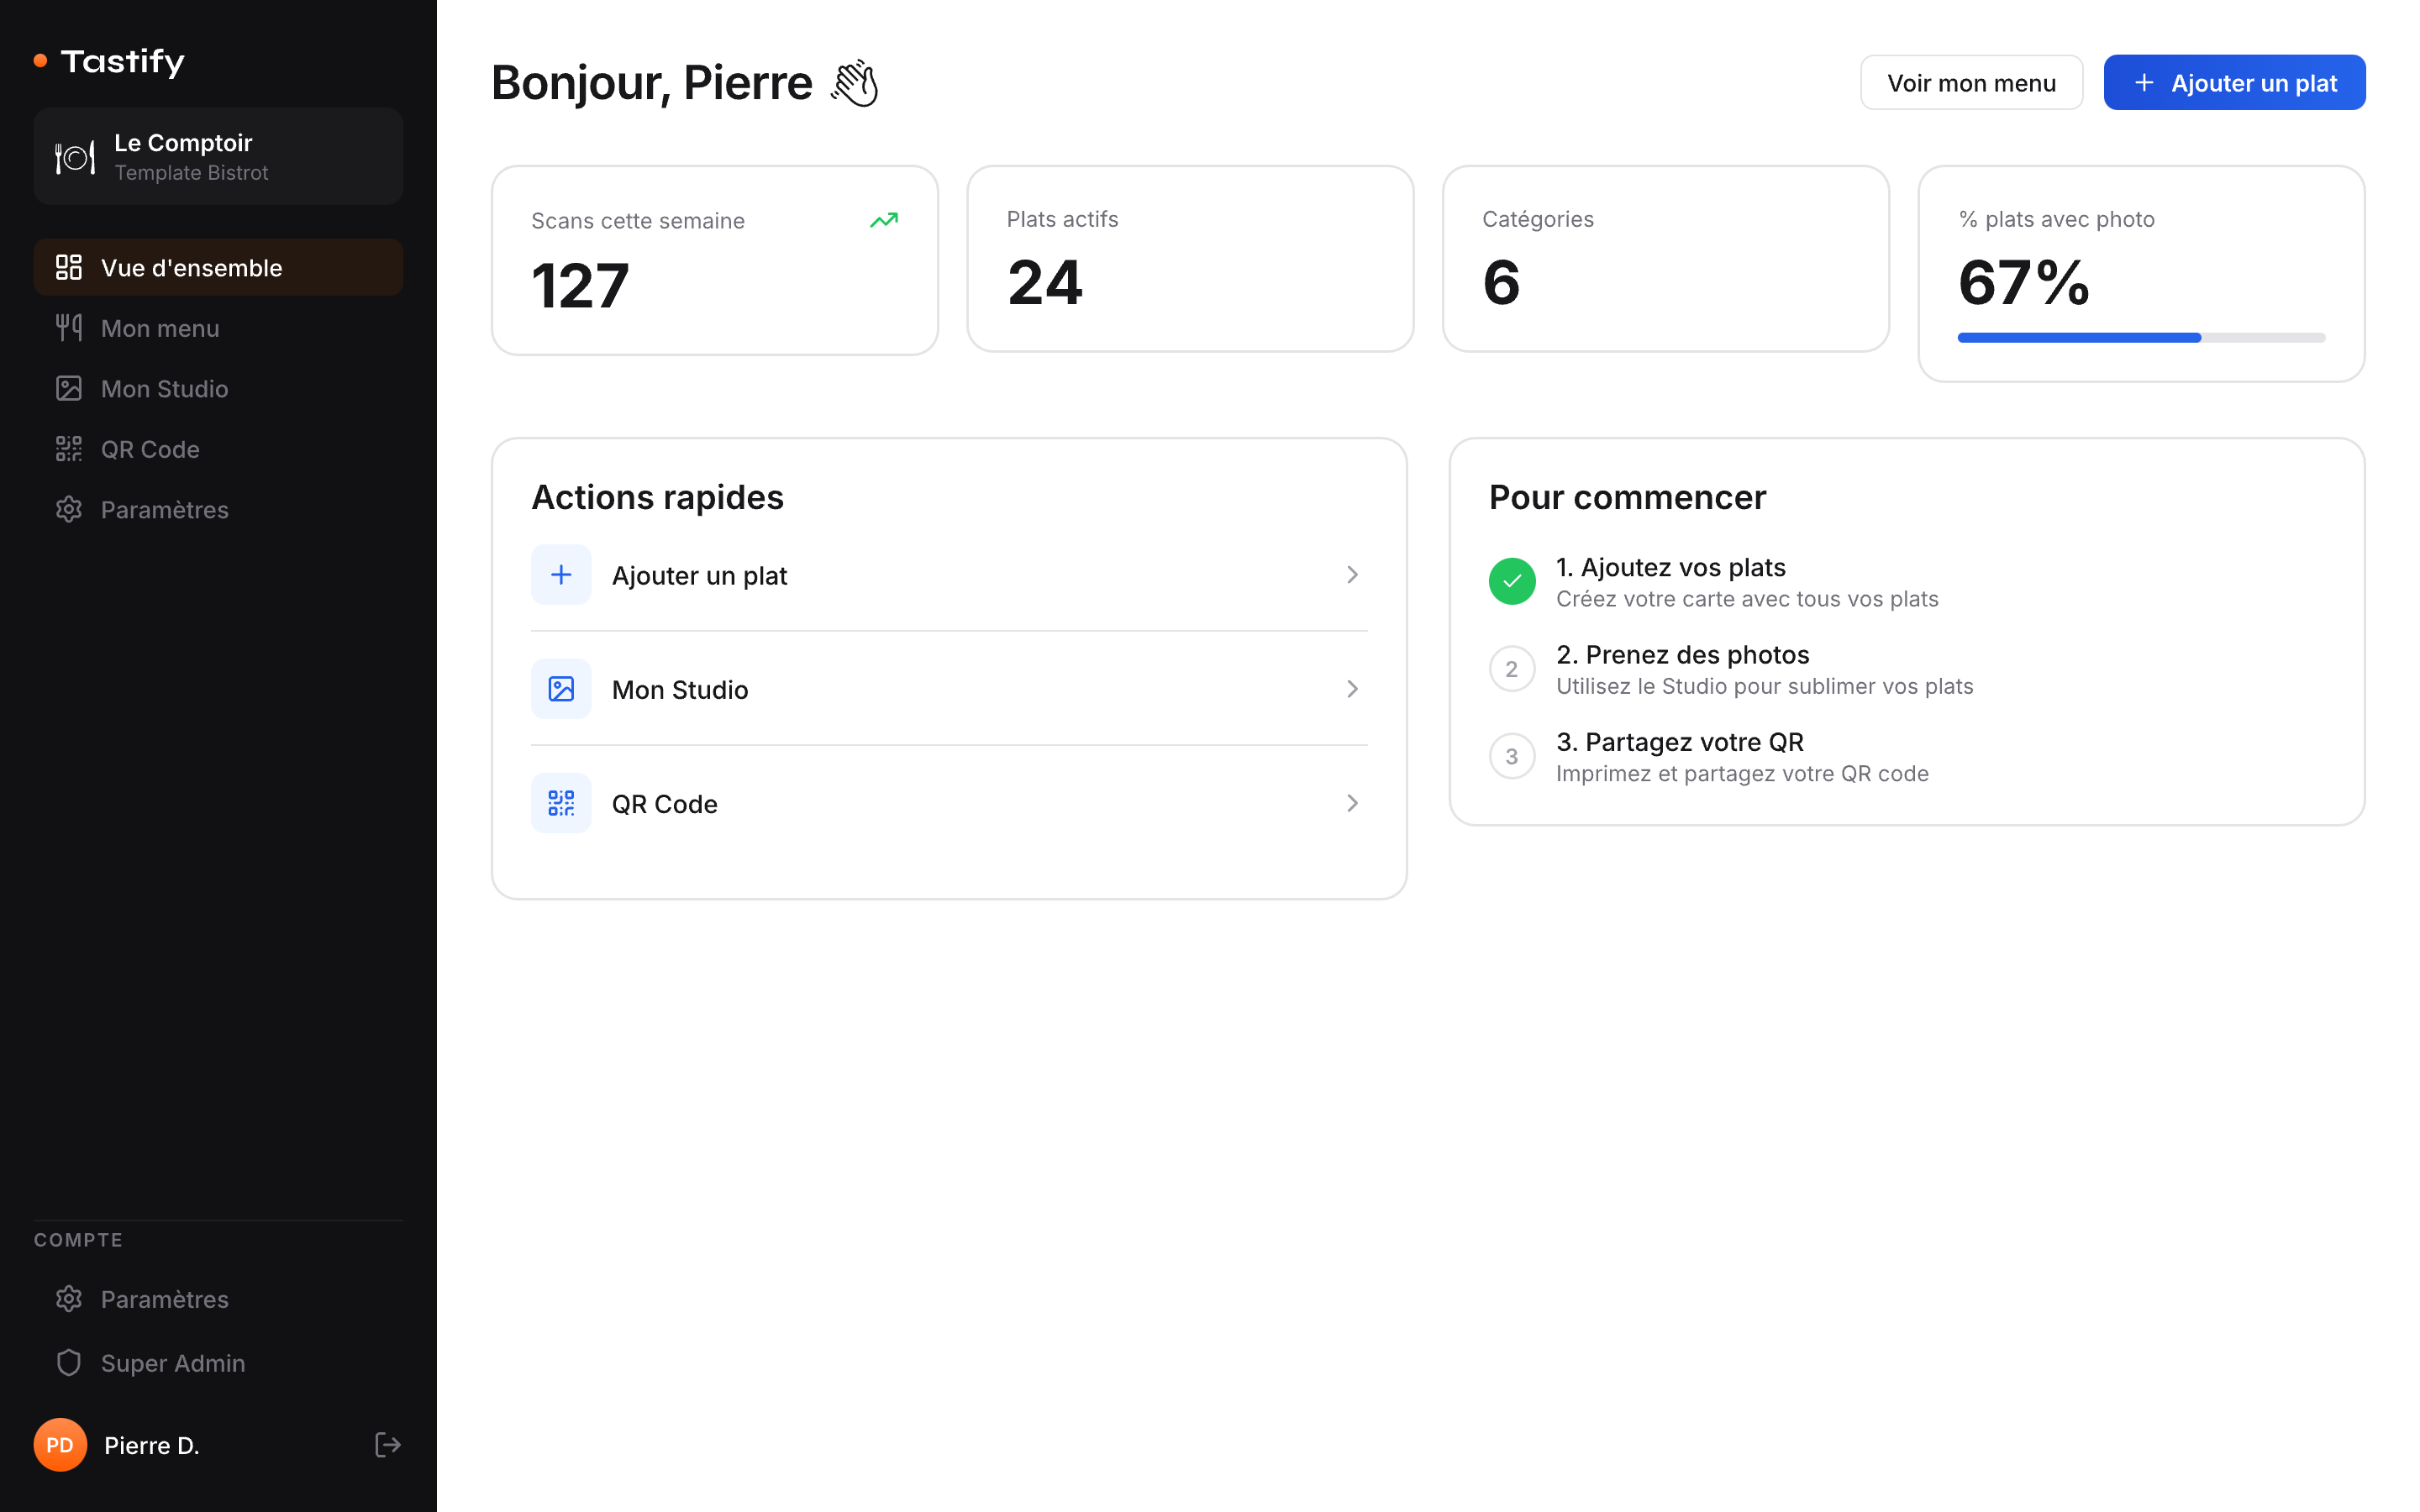The image size is (2420, 1512).
Task: Click the blue plus icon in Actions rapides
Action: click(561, 574)
